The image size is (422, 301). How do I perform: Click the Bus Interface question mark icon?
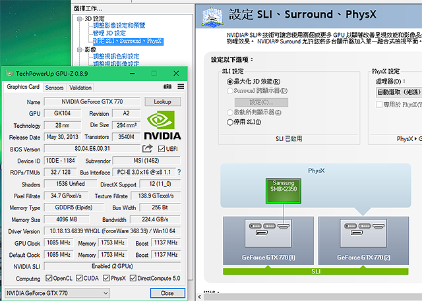[x=179, y=173]
